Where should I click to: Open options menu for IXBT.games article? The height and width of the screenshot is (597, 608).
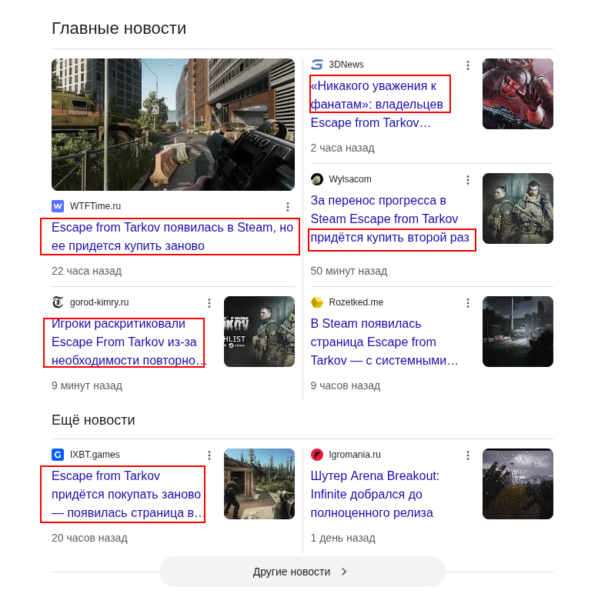209,455
